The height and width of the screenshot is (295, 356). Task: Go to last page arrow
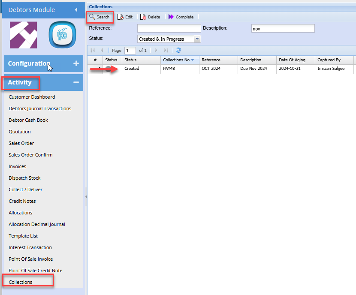(x=166, y=50)
